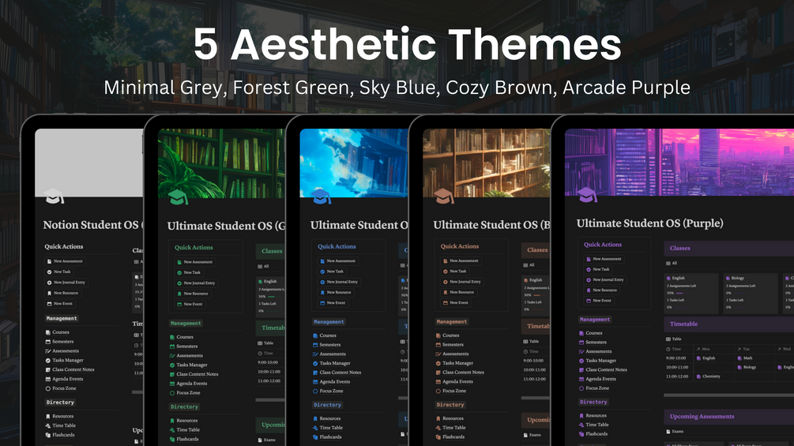794x446 pixels.
Task: Select the All tab under green Classes
Action: [263, 266]
